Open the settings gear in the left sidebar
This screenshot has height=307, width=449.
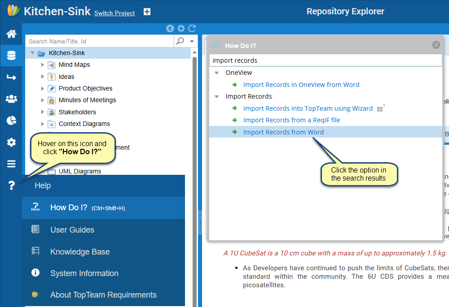coord(12,142)
